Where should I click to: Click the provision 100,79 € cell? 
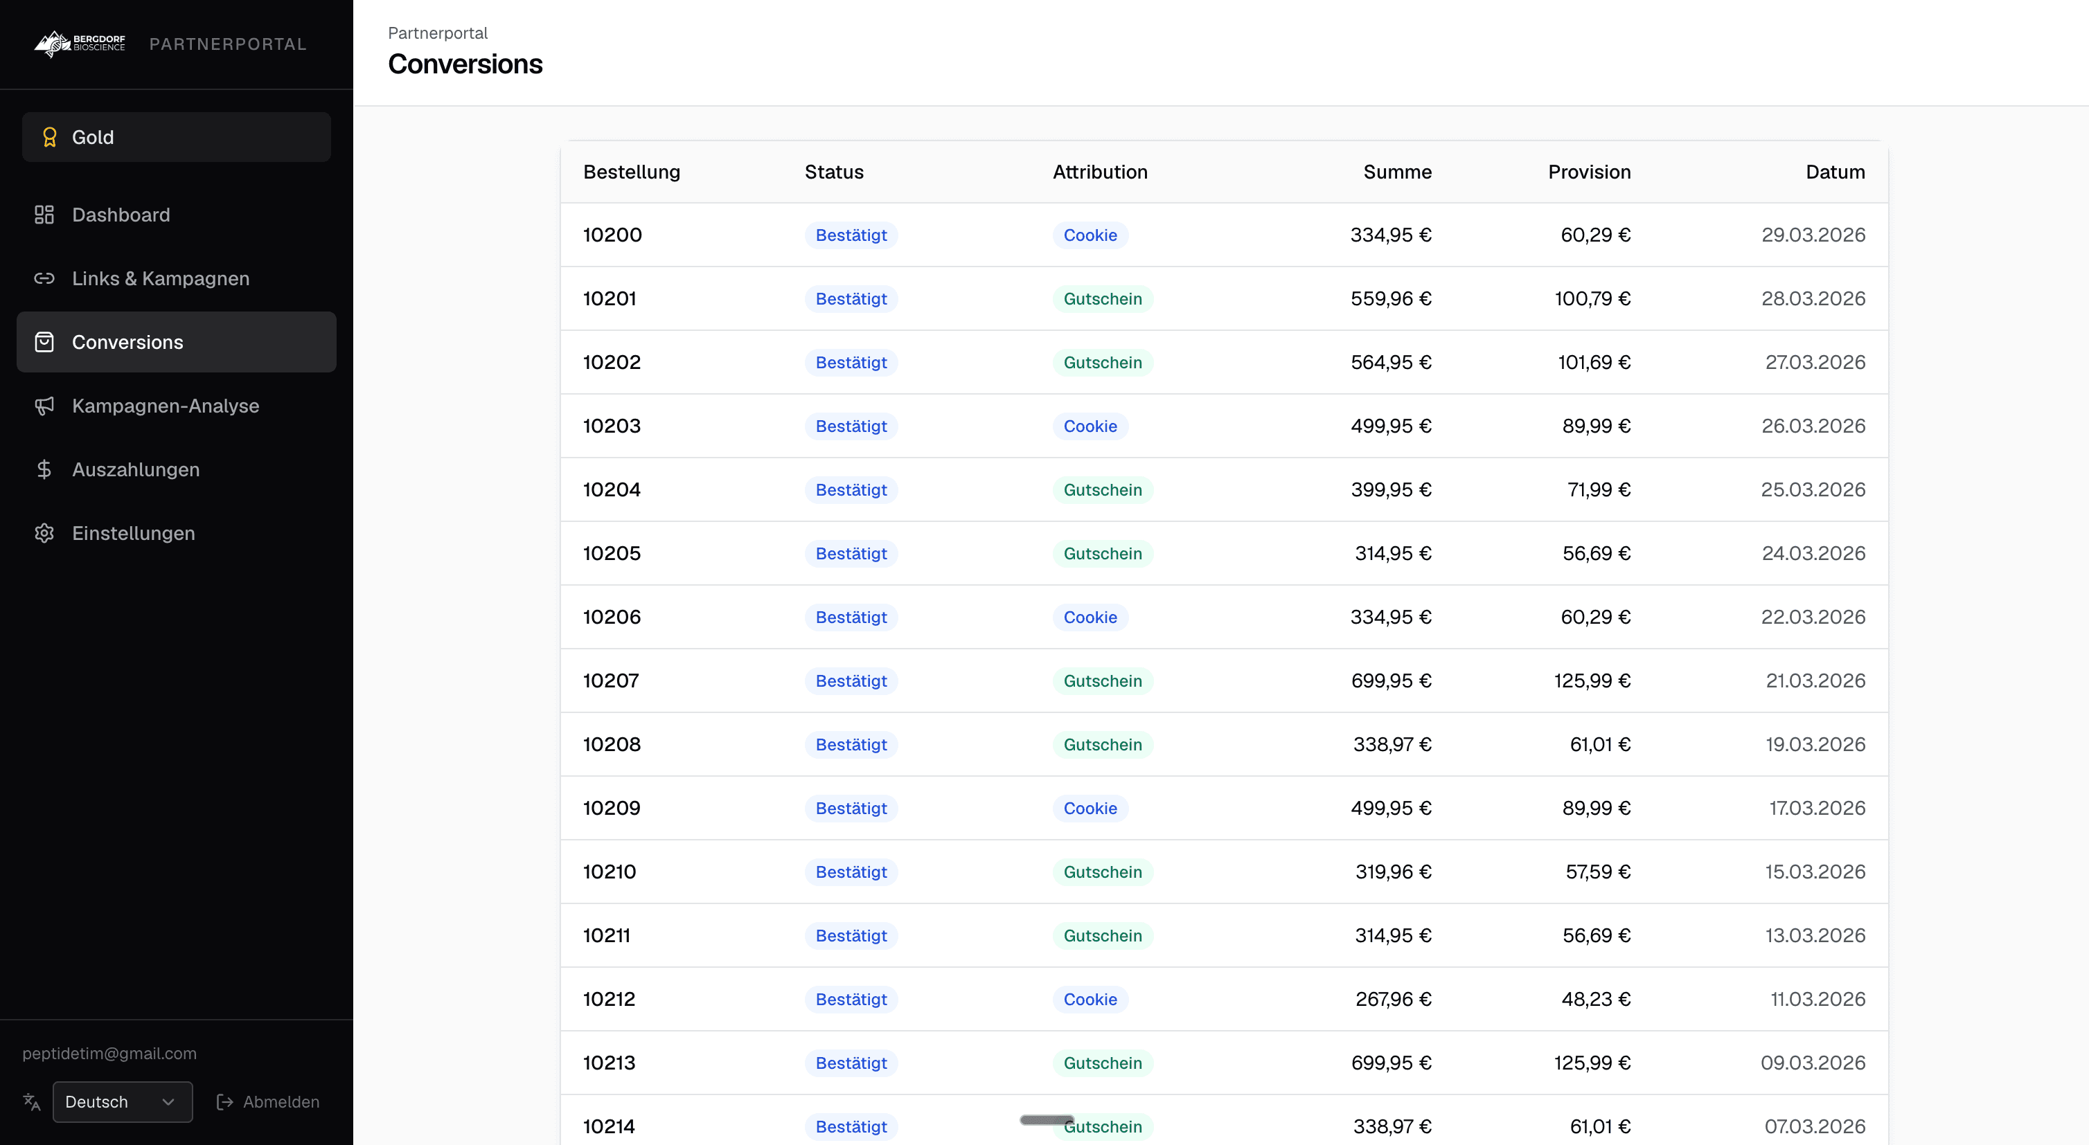(x=1592, y=298)
